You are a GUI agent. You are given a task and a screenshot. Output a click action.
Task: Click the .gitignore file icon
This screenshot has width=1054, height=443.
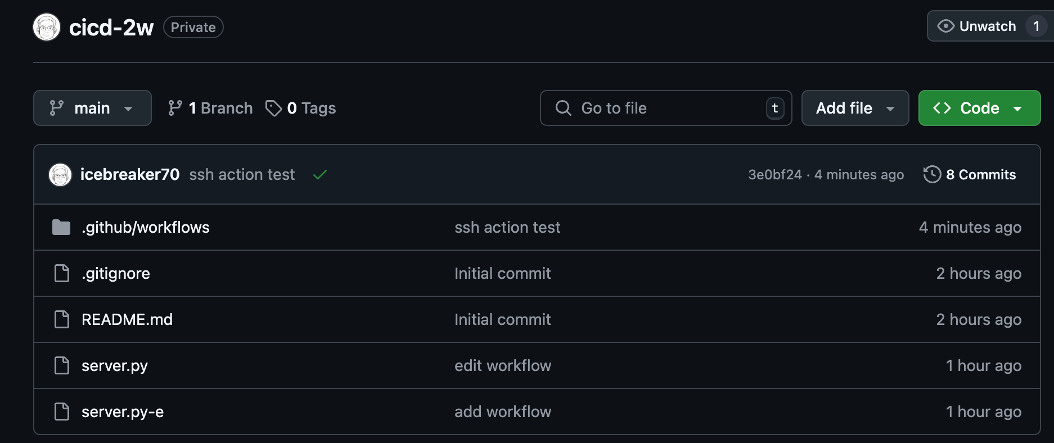[61, 273]
